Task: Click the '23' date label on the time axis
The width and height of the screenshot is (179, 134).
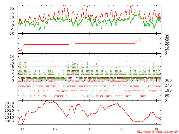Action: (122, 129)
